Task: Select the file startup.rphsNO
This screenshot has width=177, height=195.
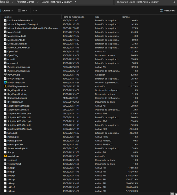Action: pyautogui.click(x=14, y=140)
